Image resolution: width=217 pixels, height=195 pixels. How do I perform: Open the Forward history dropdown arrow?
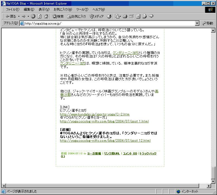click(28, 17)
